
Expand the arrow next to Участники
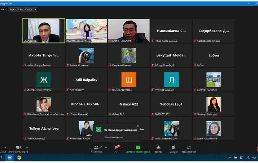point(106,147)
